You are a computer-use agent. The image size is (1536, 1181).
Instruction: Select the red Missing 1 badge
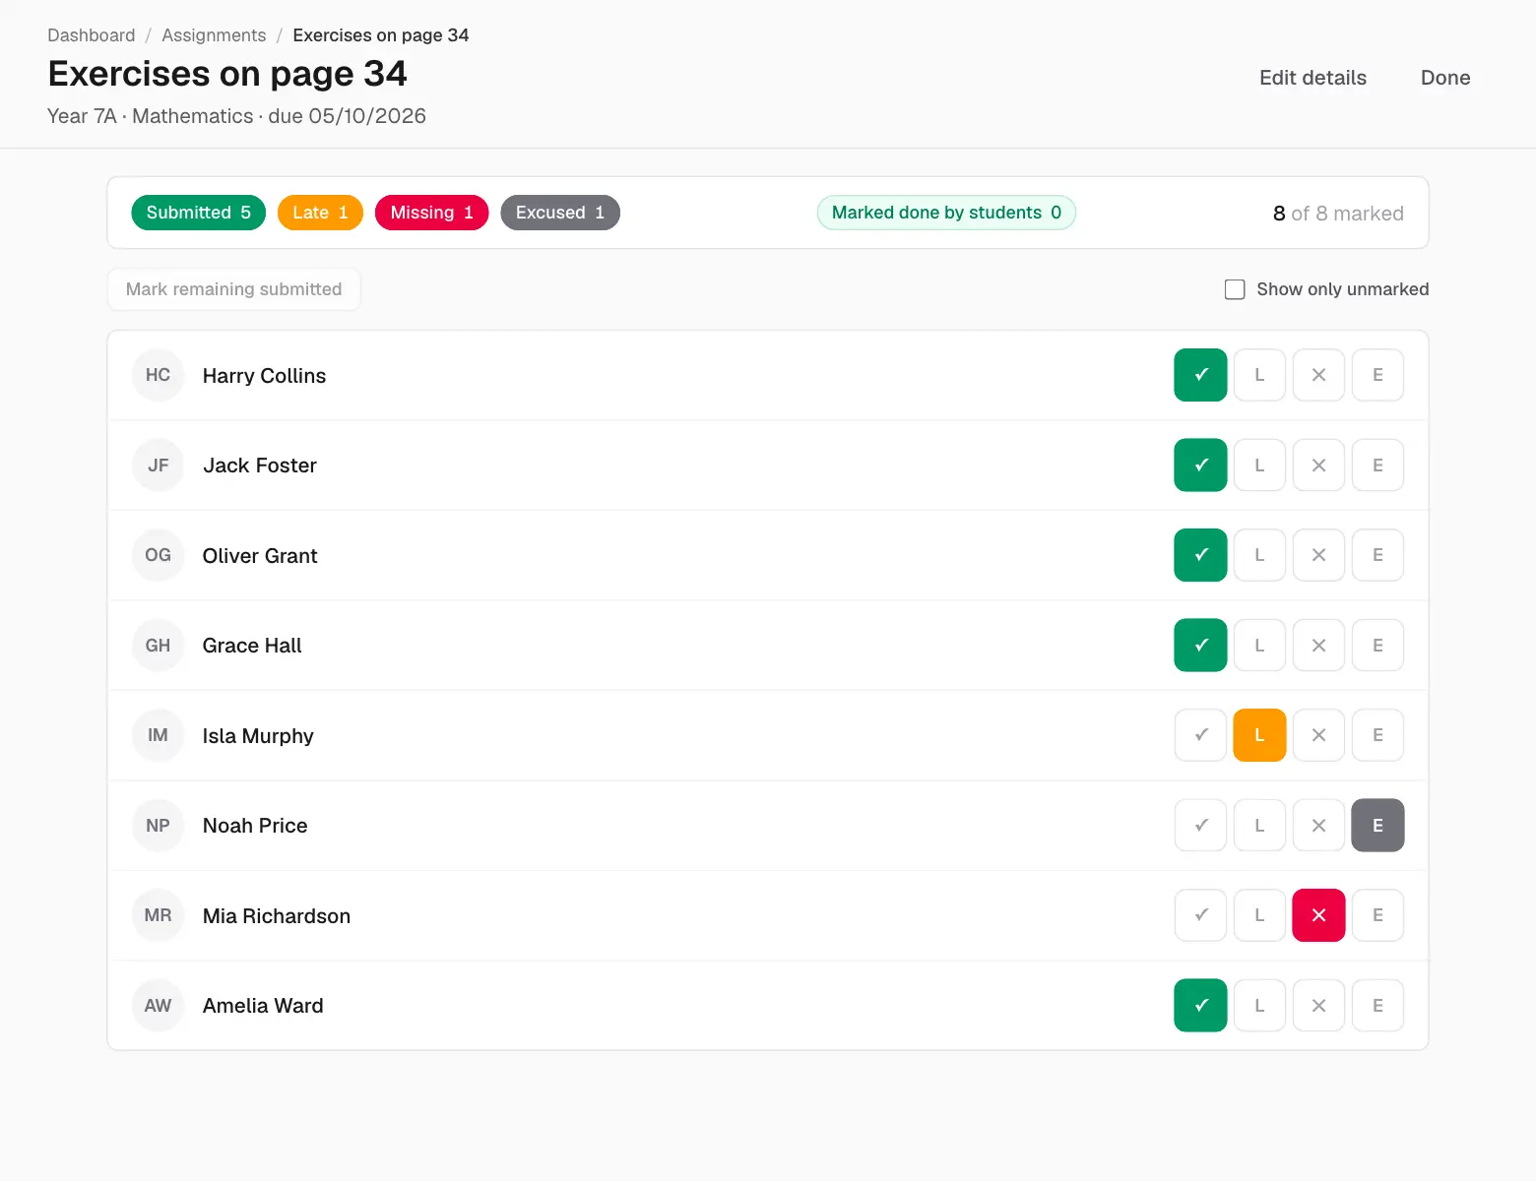[431, 213]
